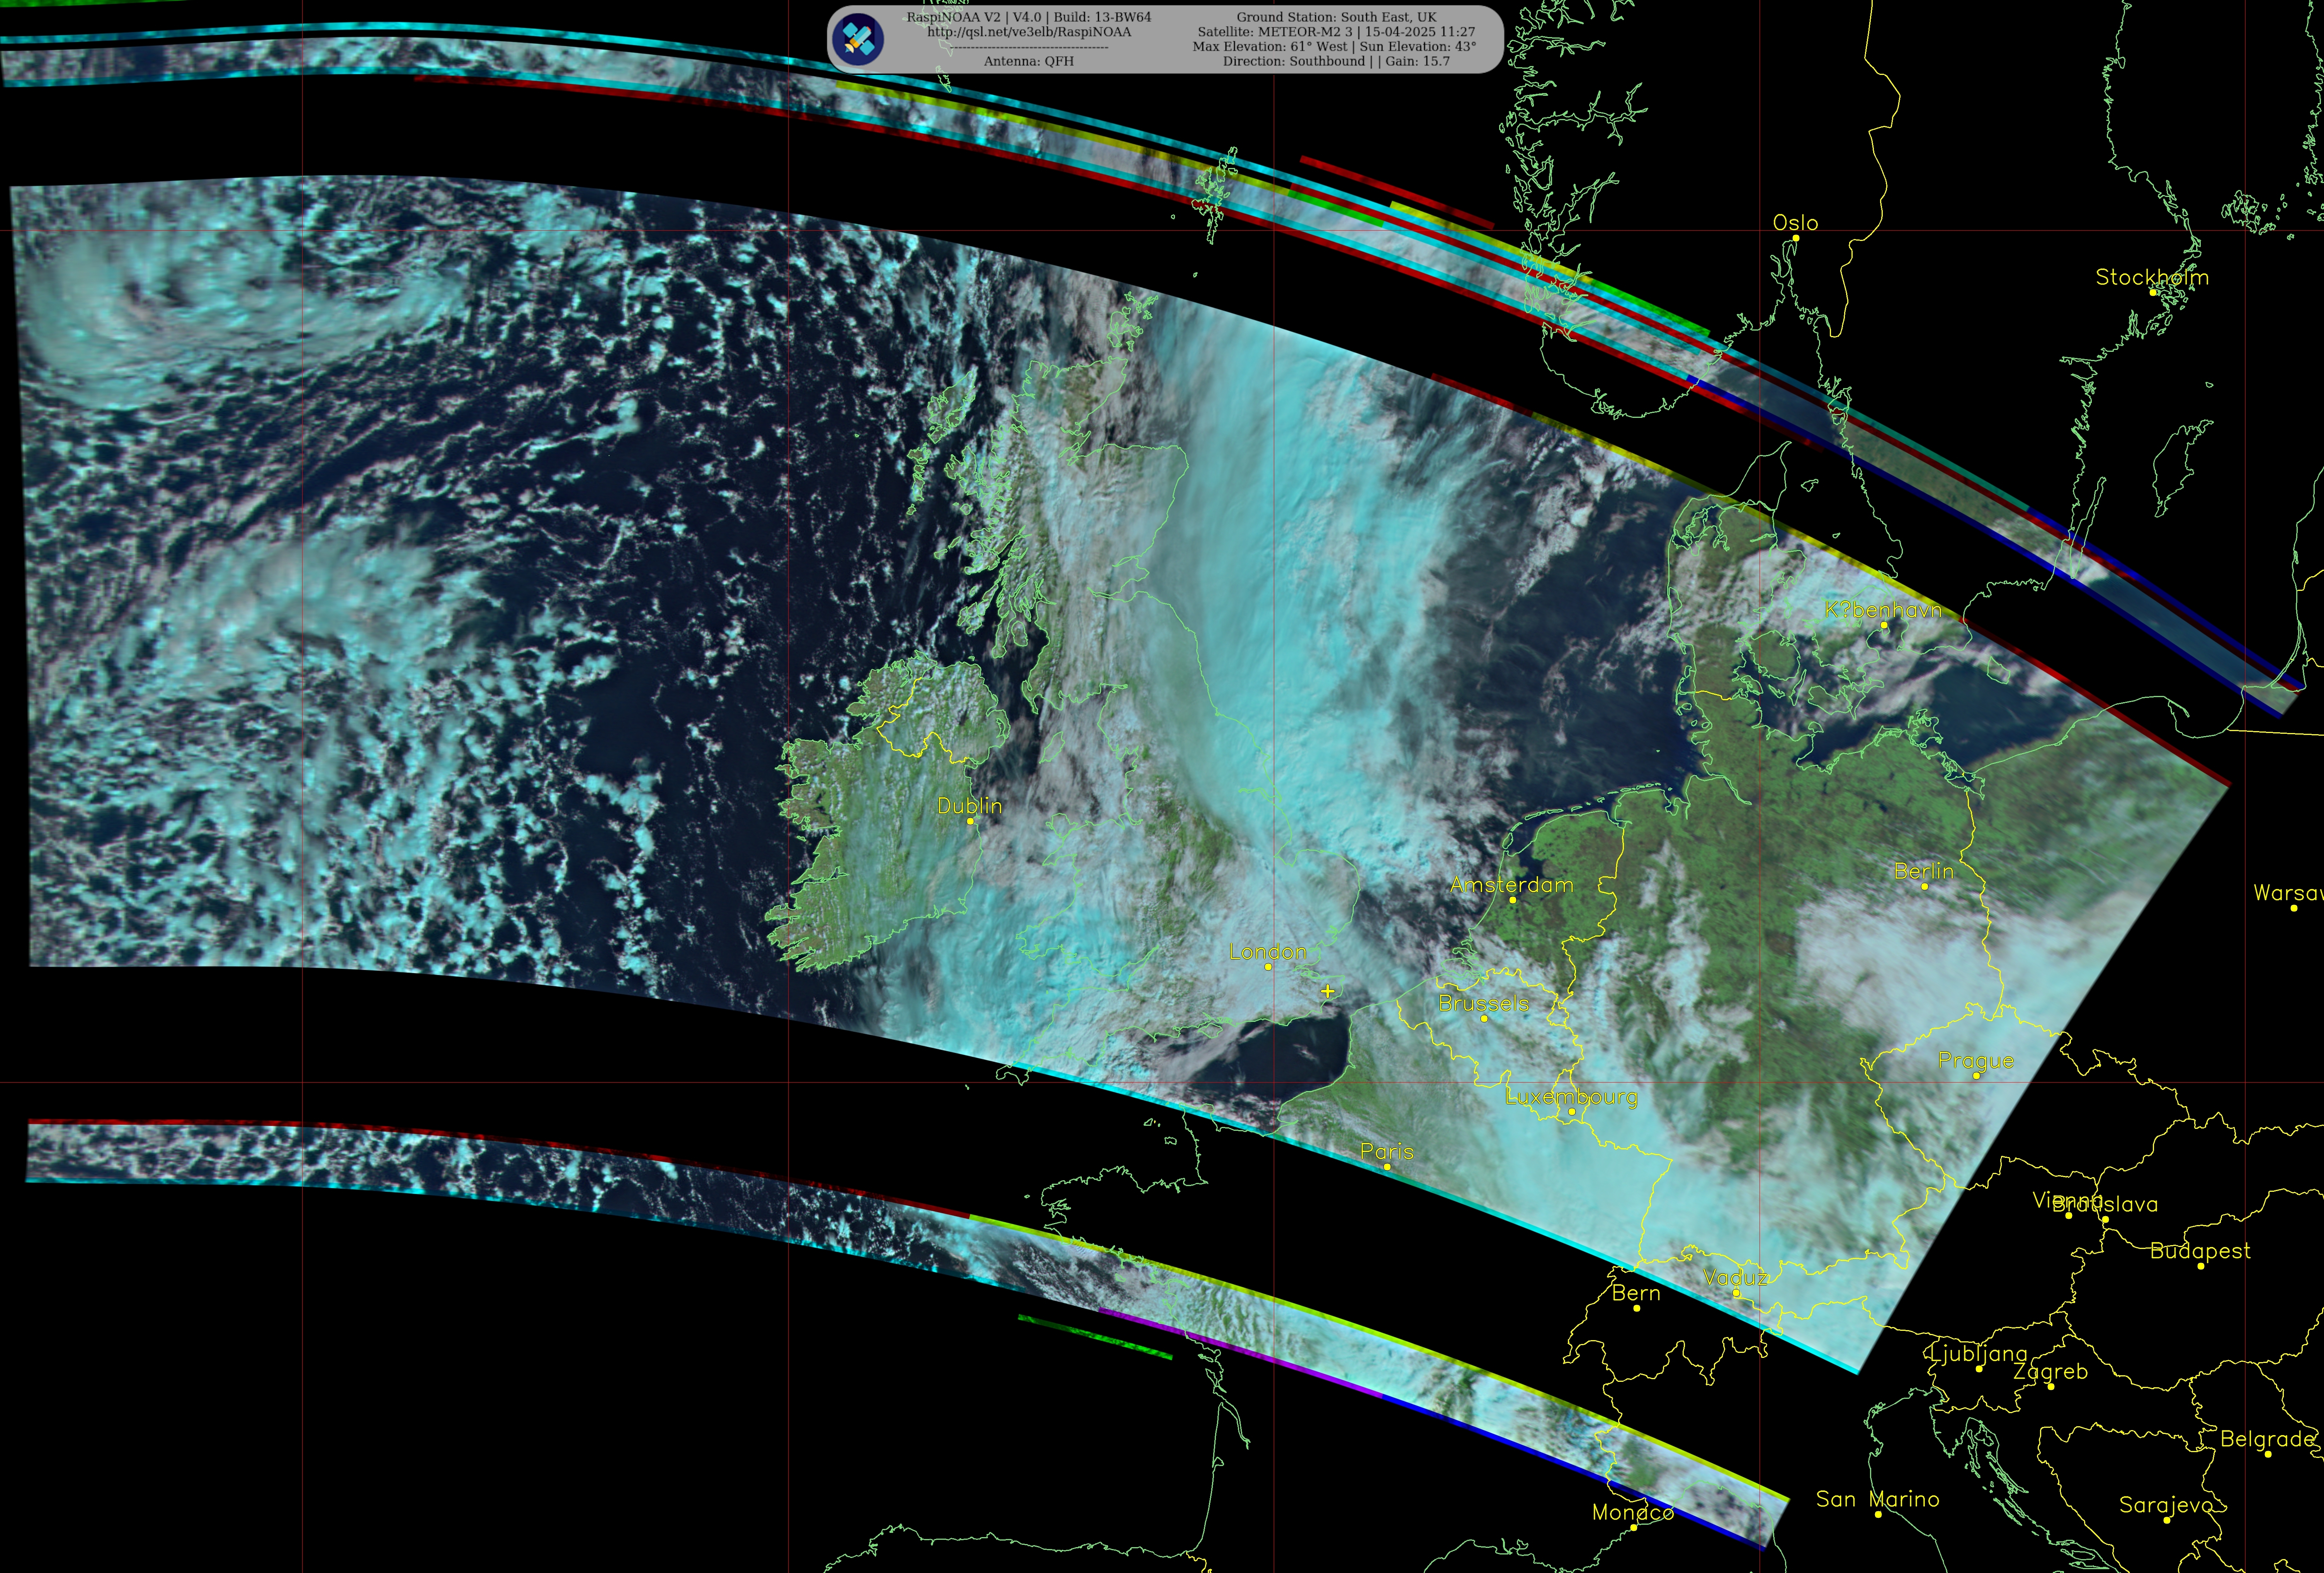Click the Dublin city label
Image resolution: width=2324 pixels, height=1573 pixels.
pyautogui.click(x=969, y=806)
